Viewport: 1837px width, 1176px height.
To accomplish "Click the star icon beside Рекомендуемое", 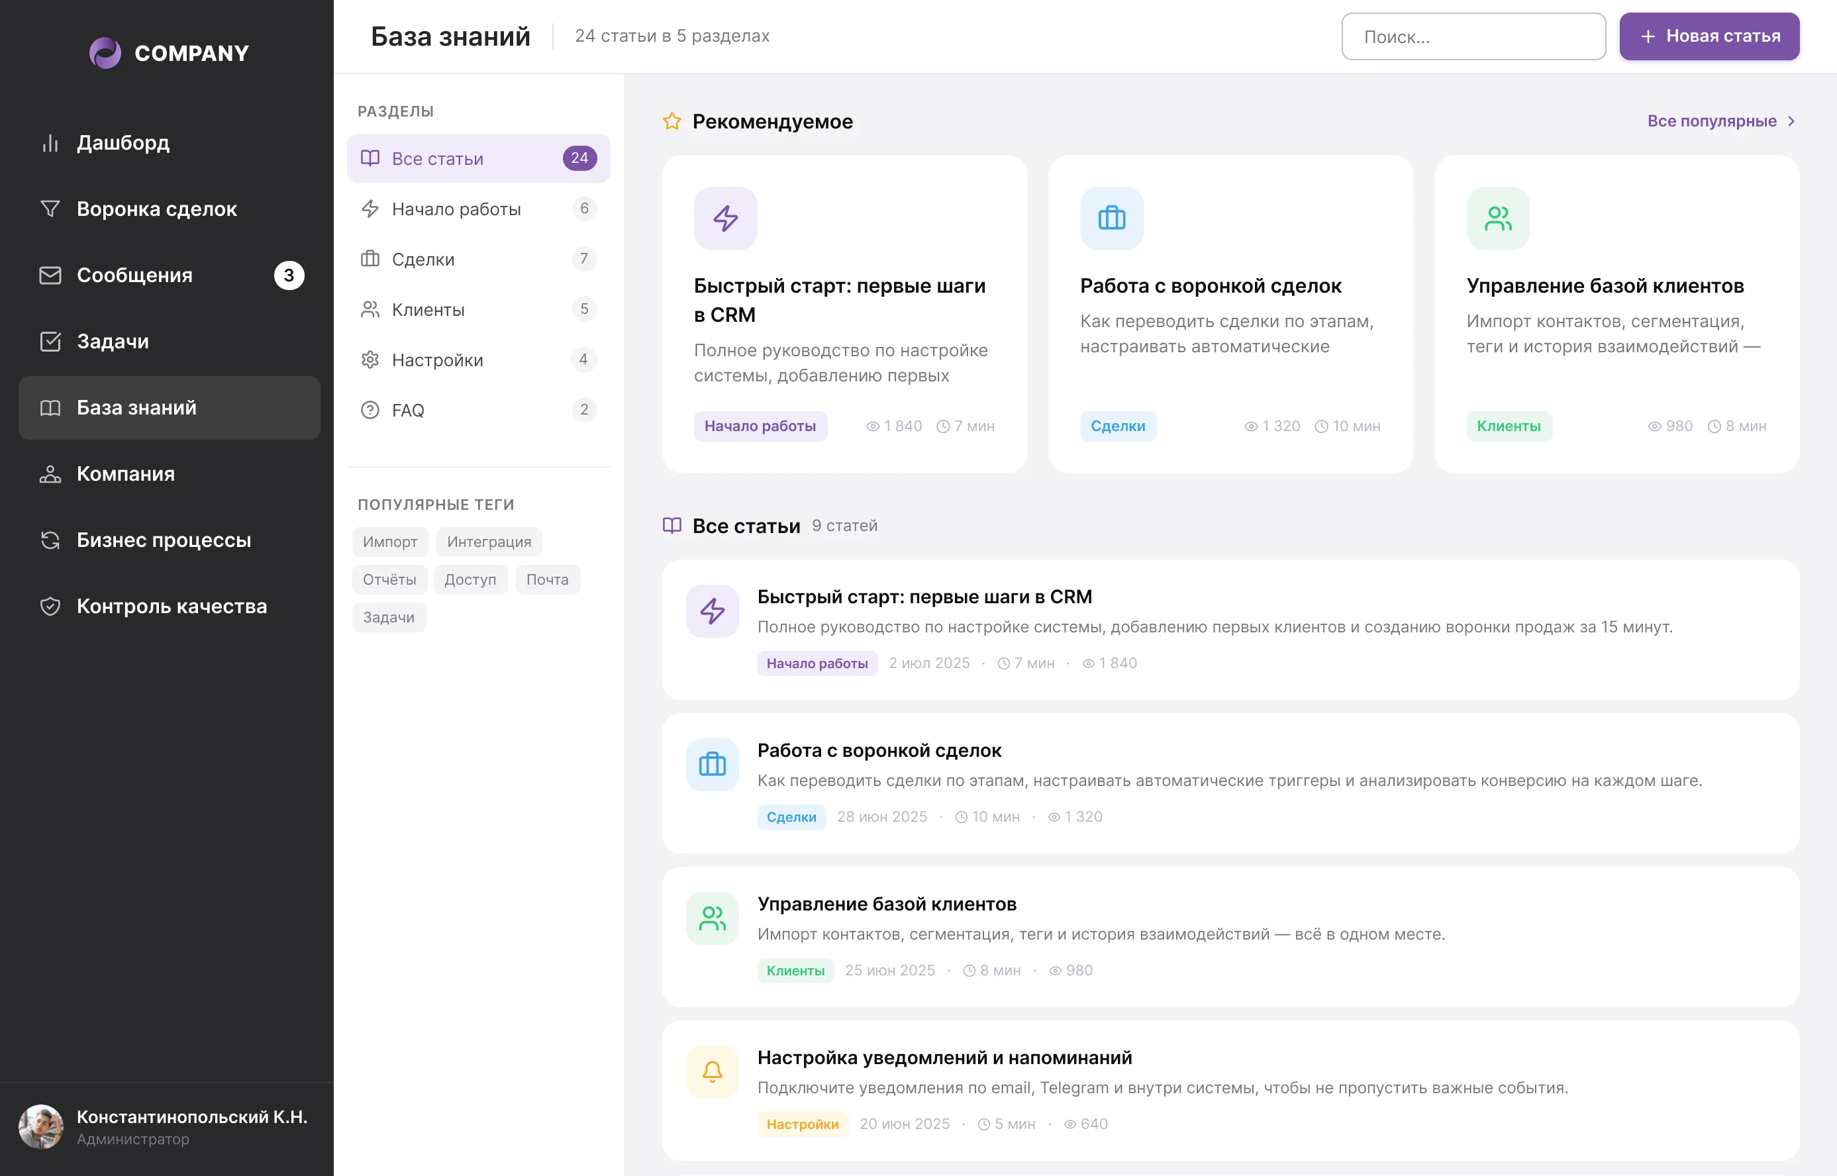I will coord(672,121).
